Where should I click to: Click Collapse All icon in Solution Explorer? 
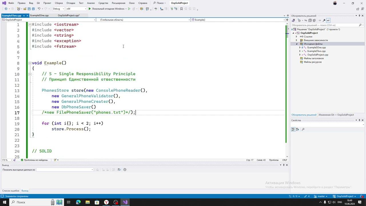click(310, 20)
